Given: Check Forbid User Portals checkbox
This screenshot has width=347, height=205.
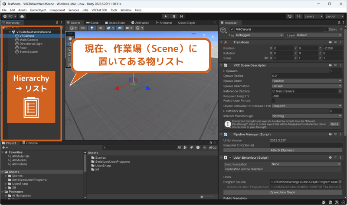Looking at the screenshot, I should point(273,101).
